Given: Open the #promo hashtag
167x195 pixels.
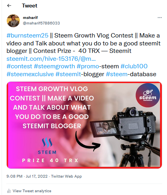Looking at the screenshot, I should tap(88, 66).
